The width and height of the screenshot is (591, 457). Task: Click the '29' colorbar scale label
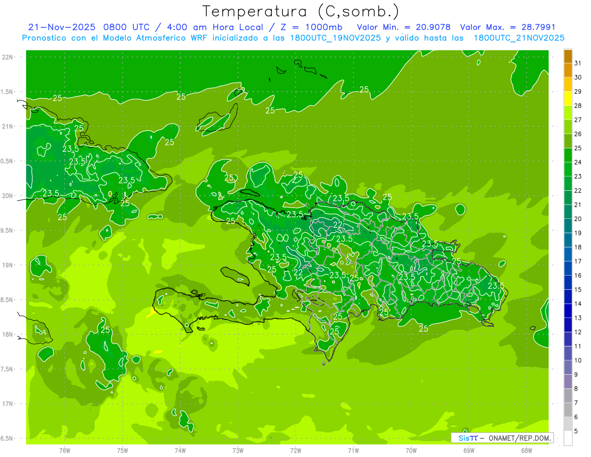click(x=578, y=92)
